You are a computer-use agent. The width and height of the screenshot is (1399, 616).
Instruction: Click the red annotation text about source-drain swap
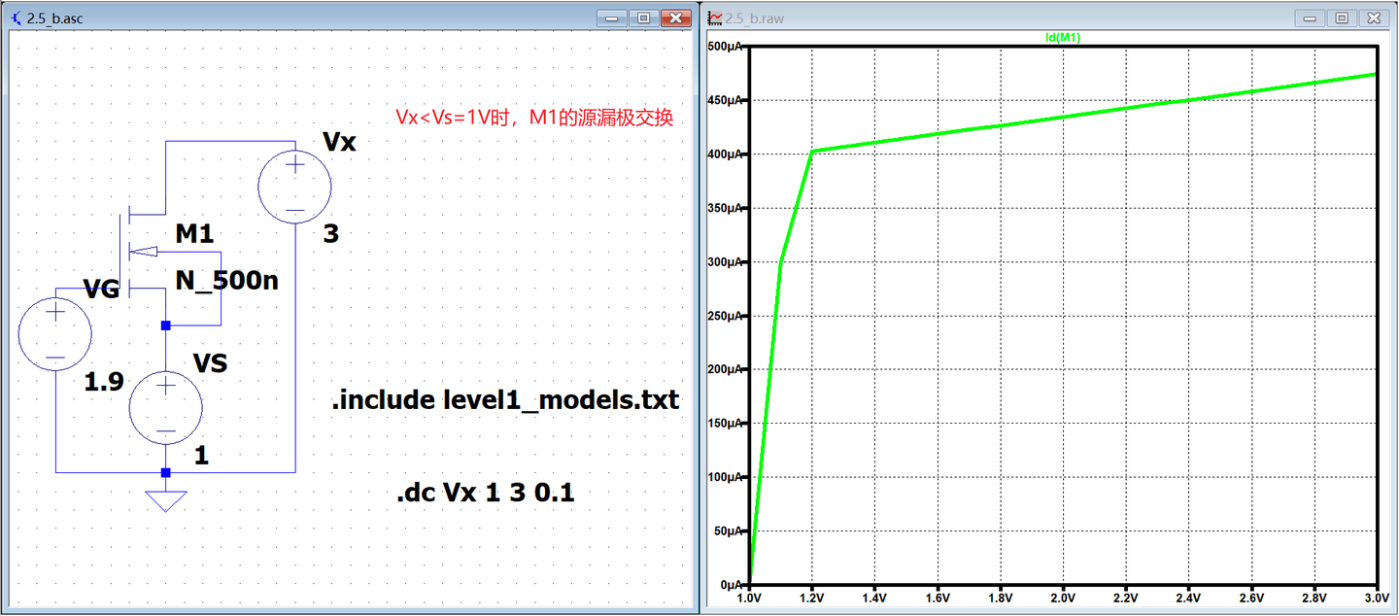point(535,118)
